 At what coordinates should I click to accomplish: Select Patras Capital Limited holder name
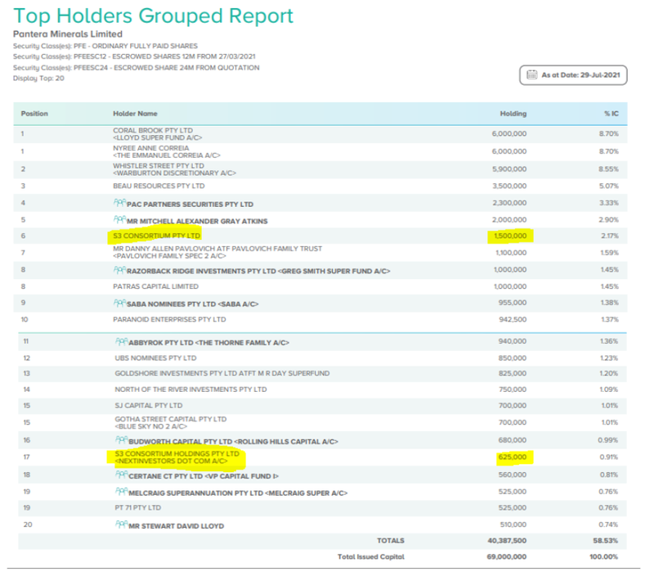(155, 286)
